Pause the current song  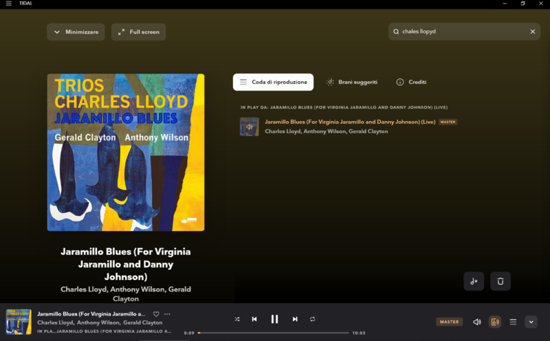click(x=274, y=319)
